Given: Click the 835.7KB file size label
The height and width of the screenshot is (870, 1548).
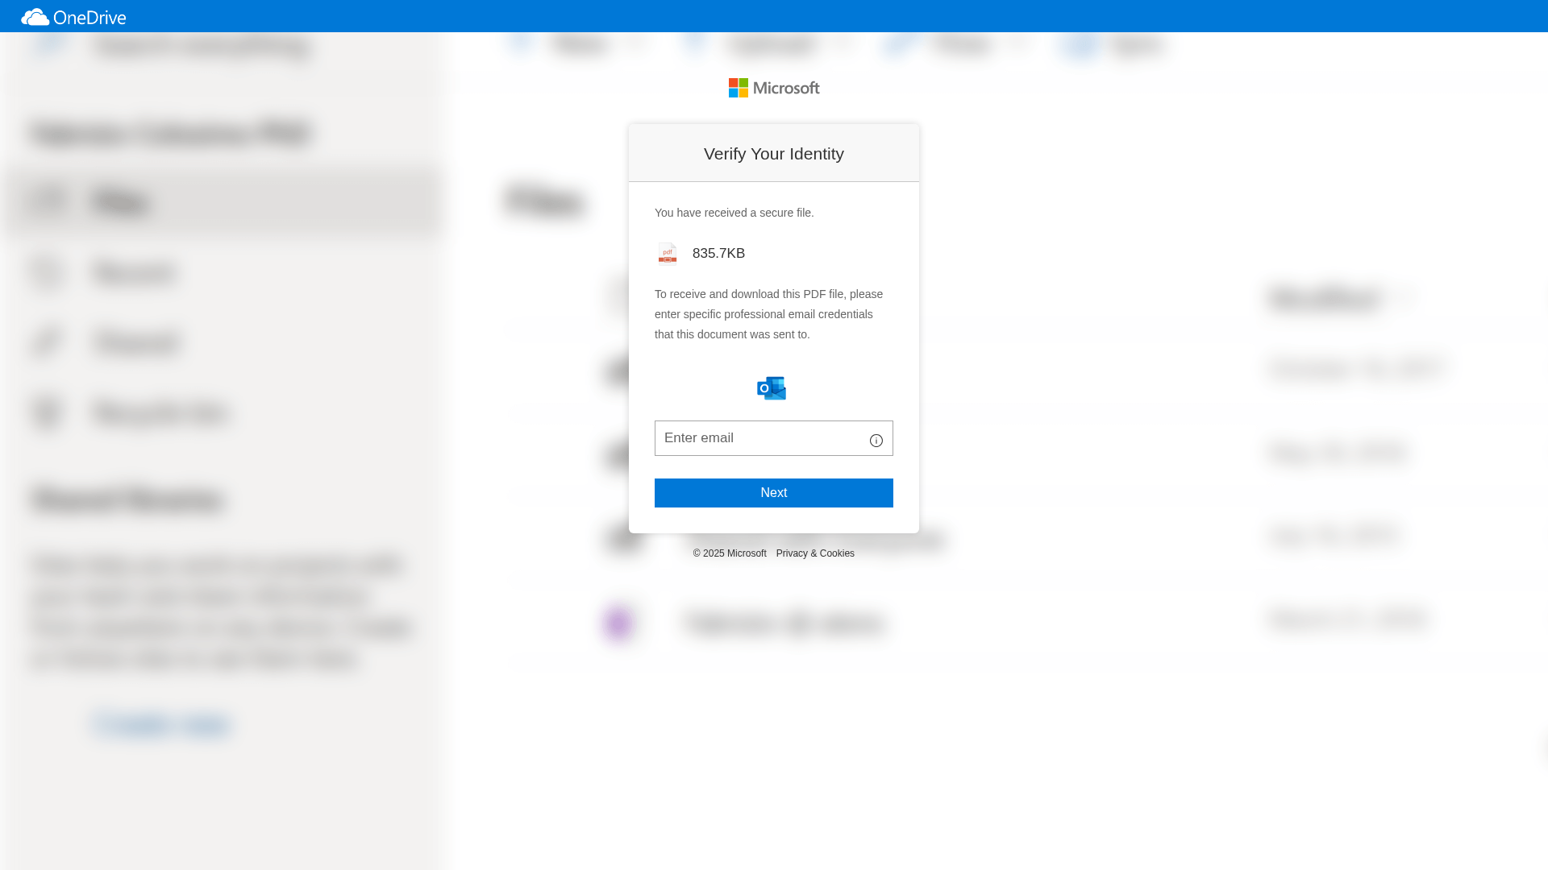Looking at the screenshot, I should 718,254.
